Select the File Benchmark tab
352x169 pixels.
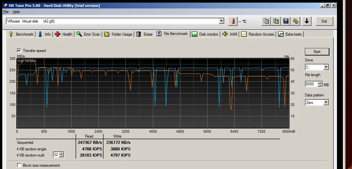(x=172, y=34)
